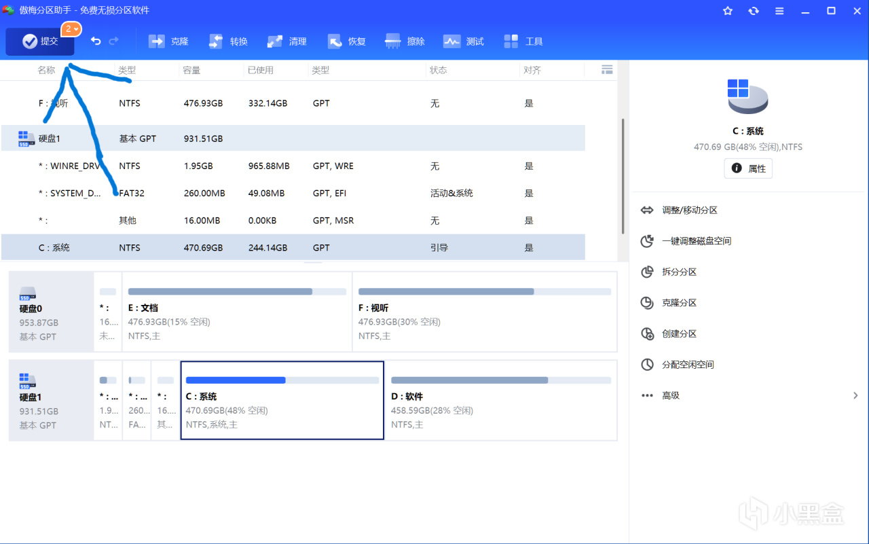Select the 260MB FAT32 block on 硬盘1
Image resolution: width=869 pixels, height=544 pixels.
coord(137,400)
